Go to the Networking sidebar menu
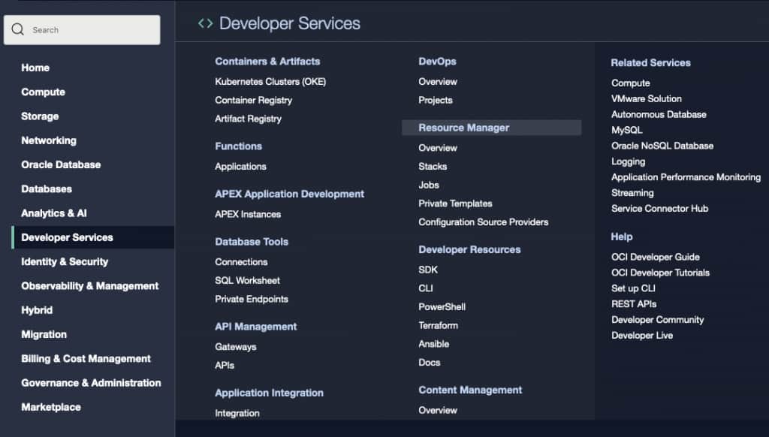 [49, 140]
